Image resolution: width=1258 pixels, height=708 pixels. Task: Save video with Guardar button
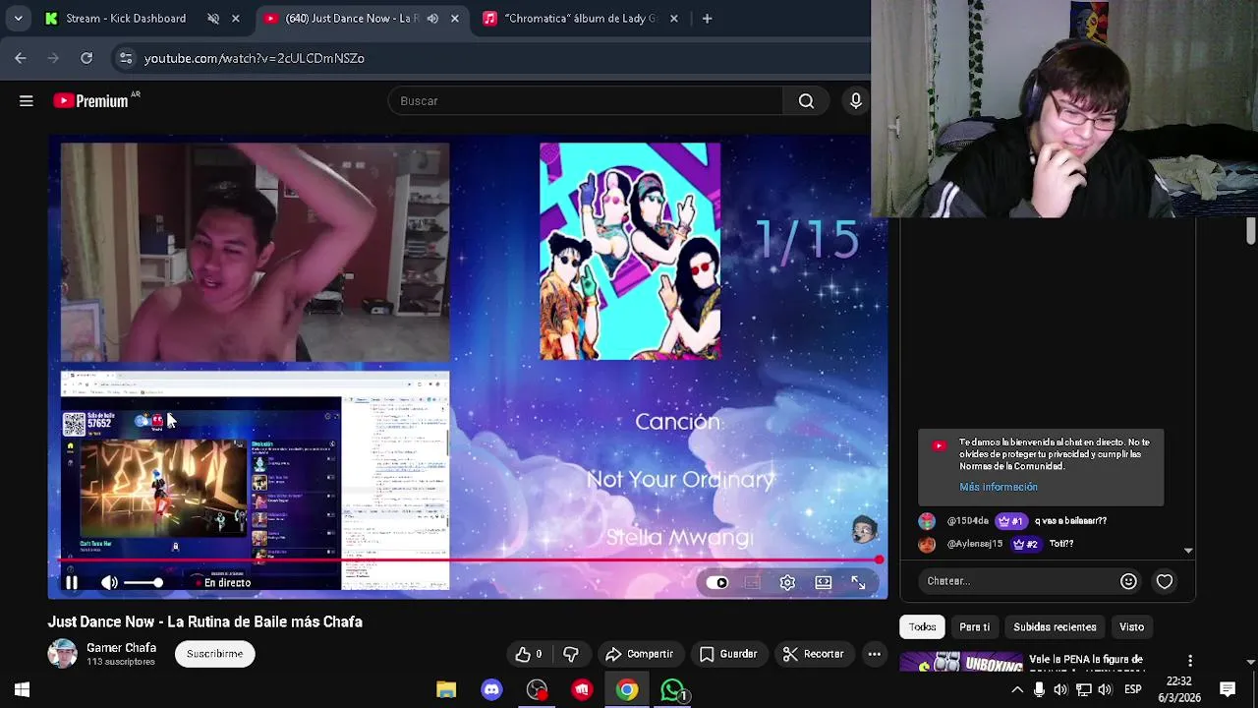click(x=728, y=654)
